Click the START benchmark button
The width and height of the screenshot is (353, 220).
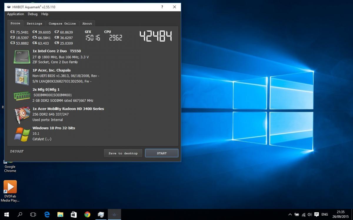161,153
